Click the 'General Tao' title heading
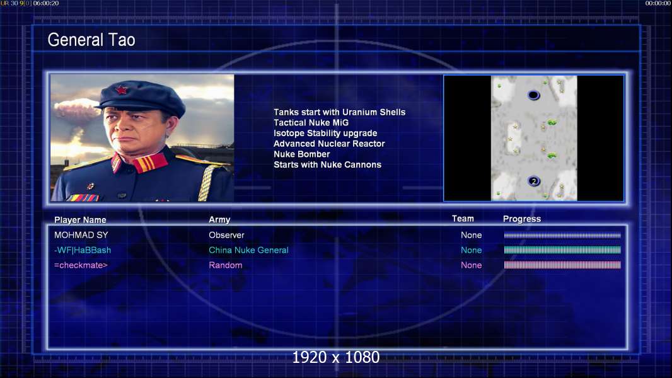Image resolution: width=672 pixels, height=378 pixels. [x=91, y=40]
